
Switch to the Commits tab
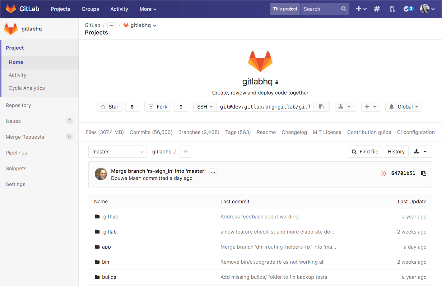151,132
